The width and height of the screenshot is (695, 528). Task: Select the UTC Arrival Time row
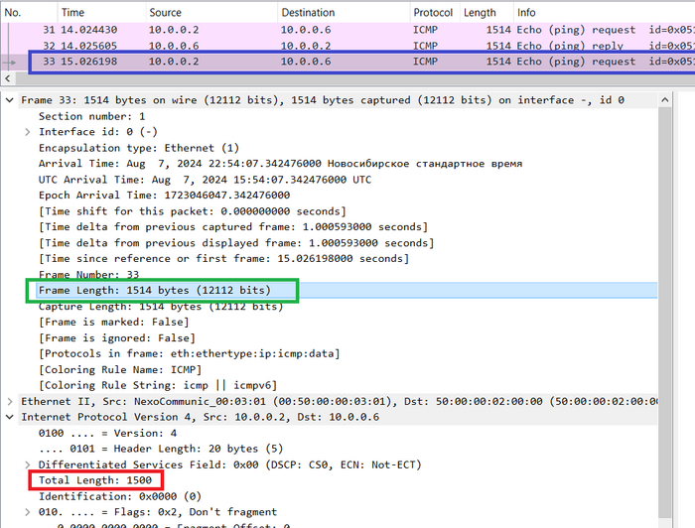[205, 180]
